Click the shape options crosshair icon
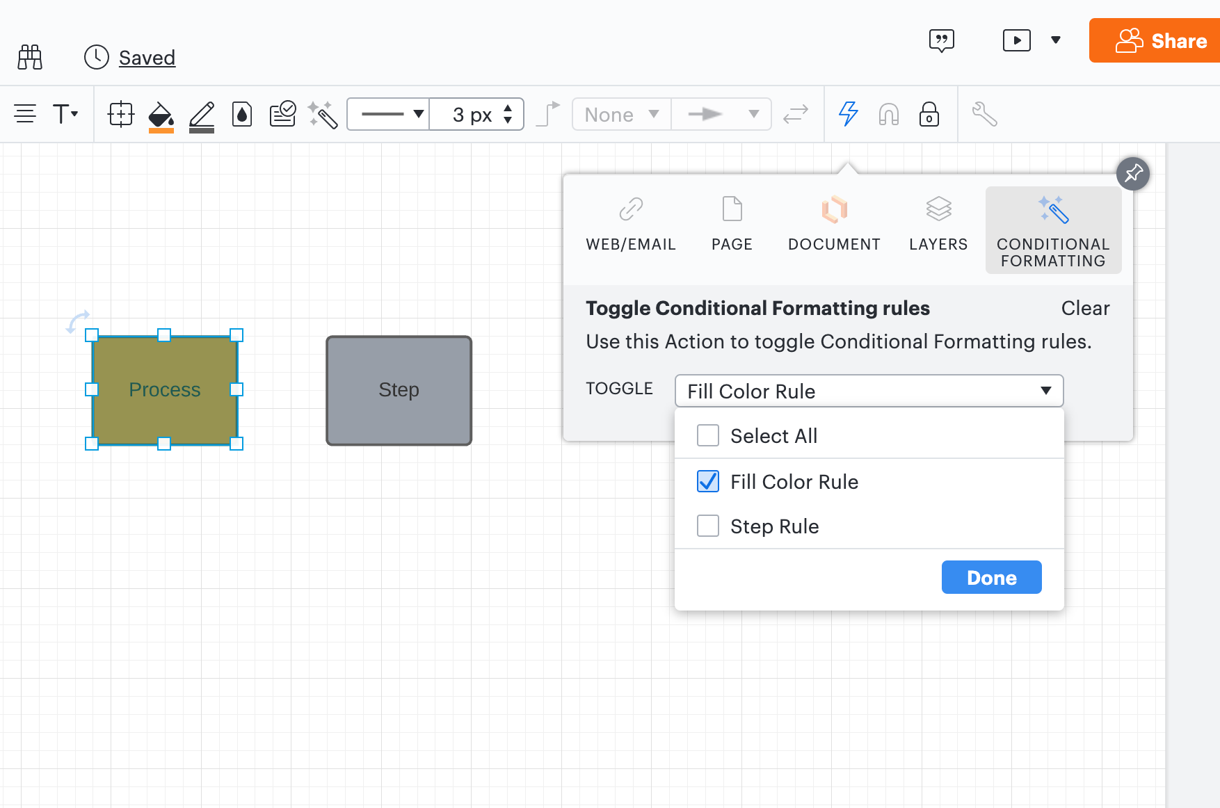The height and width of the screenshot is (808, 1220). click(121, 114)
